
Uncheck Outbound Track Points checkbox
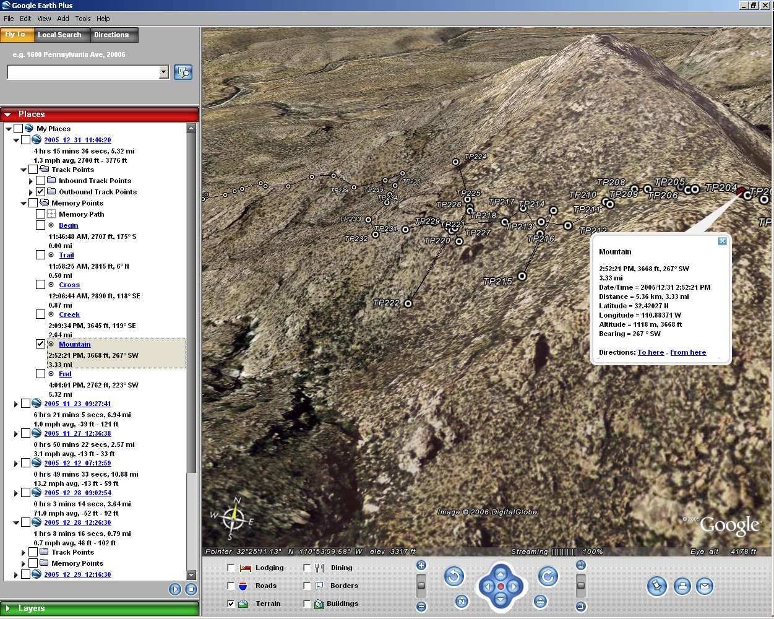[40, 192]
